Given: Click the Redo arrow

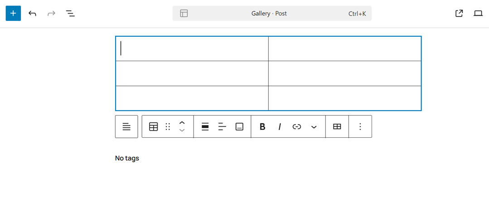Looking at the screenshot, I should 51,13.
